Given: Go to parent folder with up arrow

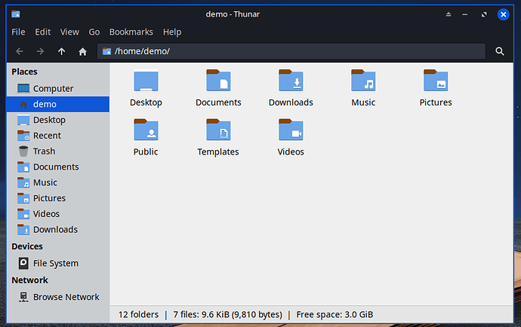Looking at the screenshot, I should (62, 51).
